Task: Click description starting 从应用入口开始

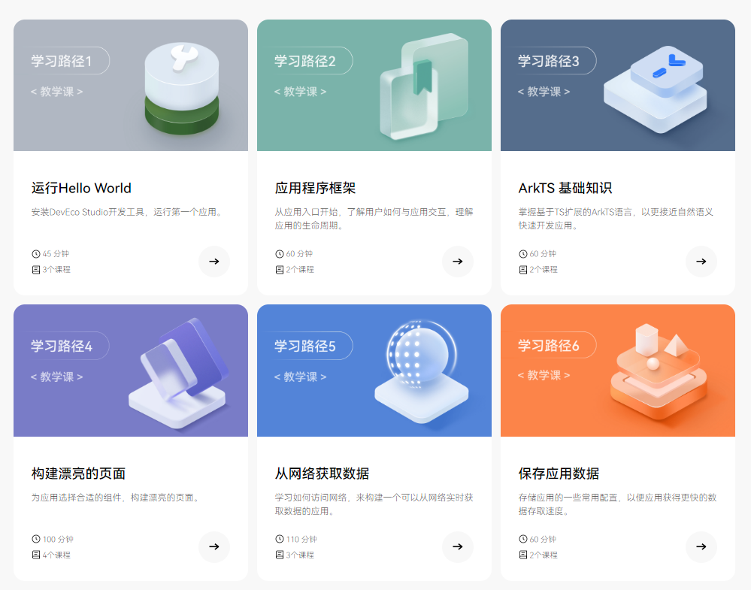Action: (x=374, y=219)
